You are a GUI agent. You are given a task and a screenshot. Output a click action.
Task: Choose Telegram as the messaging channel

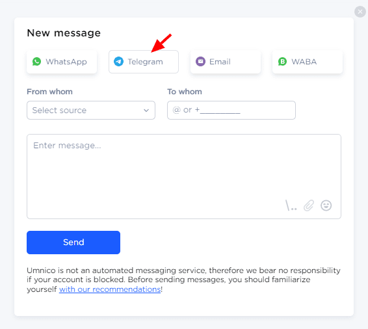pyautogui.click(x=144, y=62)
